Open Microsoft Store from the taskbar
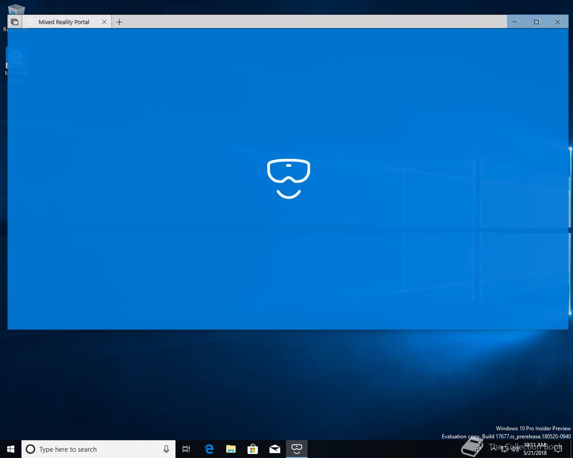 click(252, 449)
